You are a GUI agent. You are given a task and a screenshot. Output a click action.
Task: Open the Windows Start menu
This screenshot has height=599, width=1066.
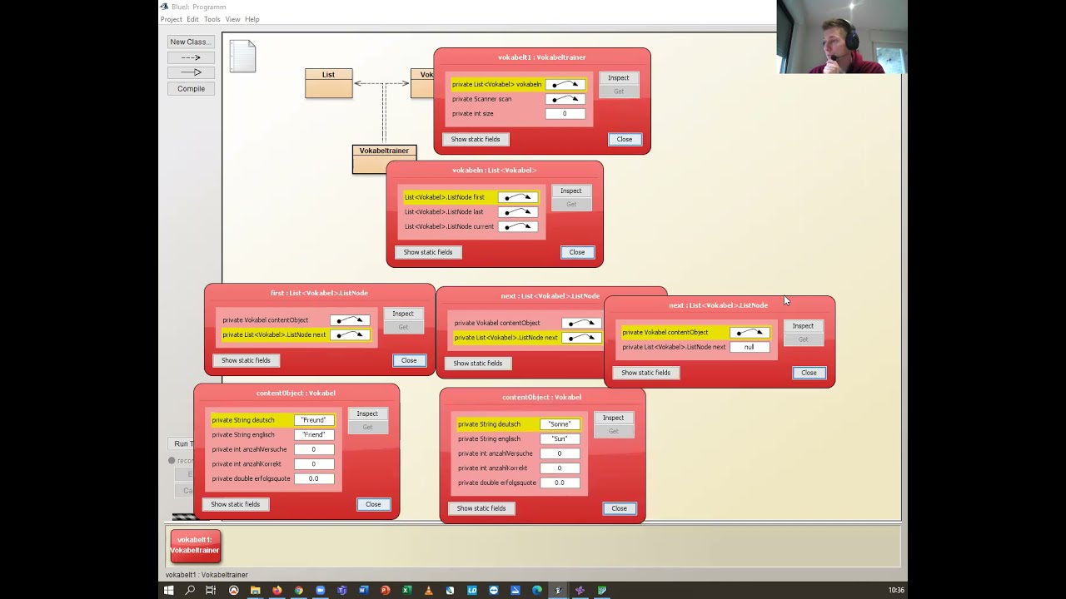(x=168, y=591)
